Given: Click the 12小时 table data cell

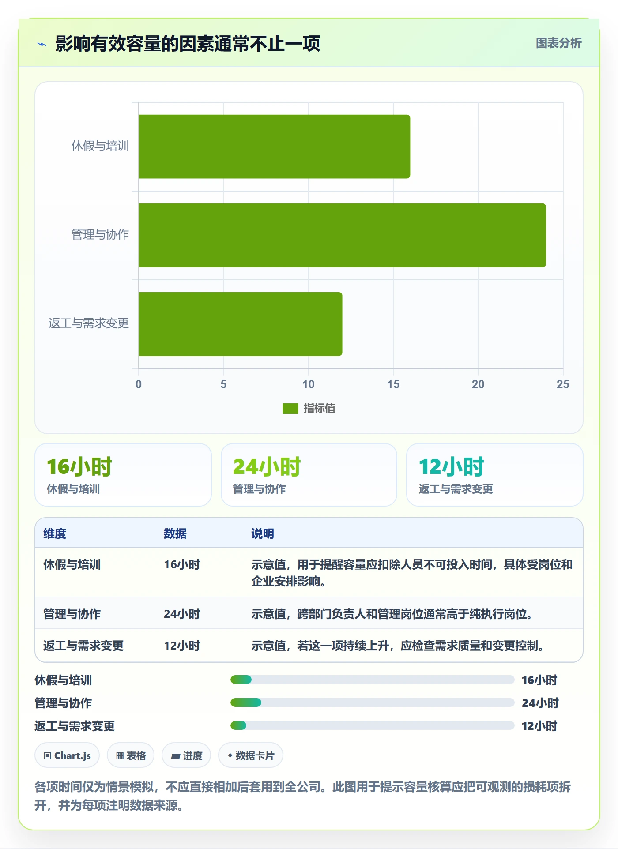Looking at the screenshot, I should tap(182, 646).
